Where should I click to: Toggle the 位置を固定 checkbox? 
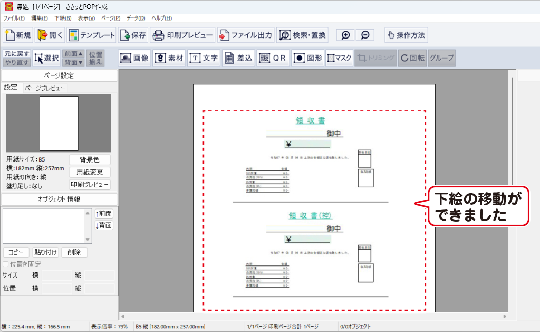[6, 264]
